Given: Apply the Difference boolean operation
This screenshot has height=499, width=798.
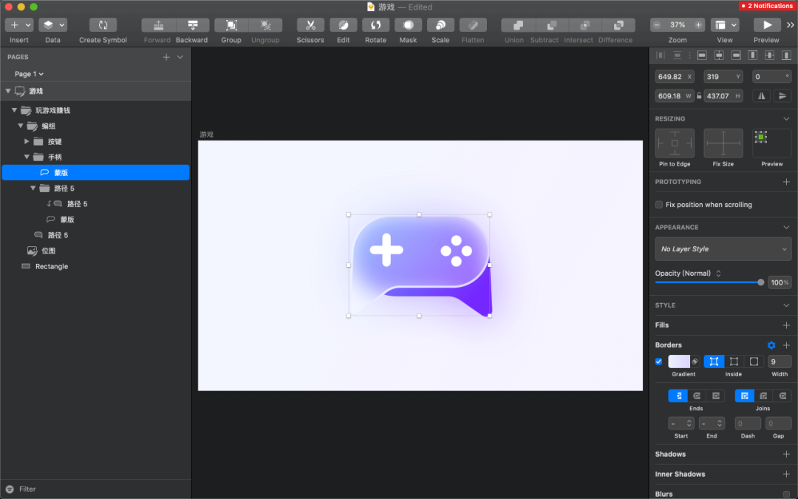Looking at the screenshot, I should click(618, 25).
